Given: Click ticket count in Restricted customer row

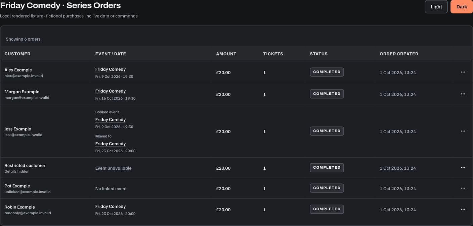Looking at the screenshot, I should click(264, 168).
